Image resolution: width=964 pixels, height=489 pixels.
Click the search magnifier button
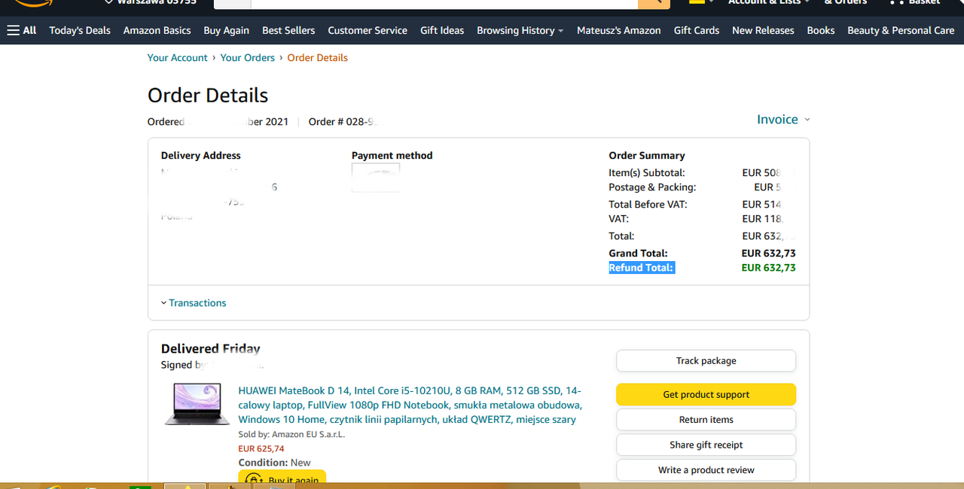[654, 3]
